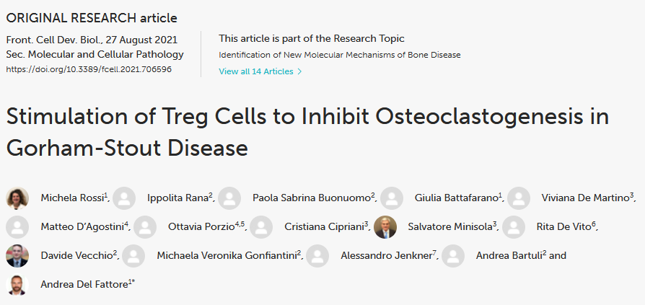Open Michela Rossi's profile photo
The height and width of the screenshot is (305, 645).
[17, 198]
